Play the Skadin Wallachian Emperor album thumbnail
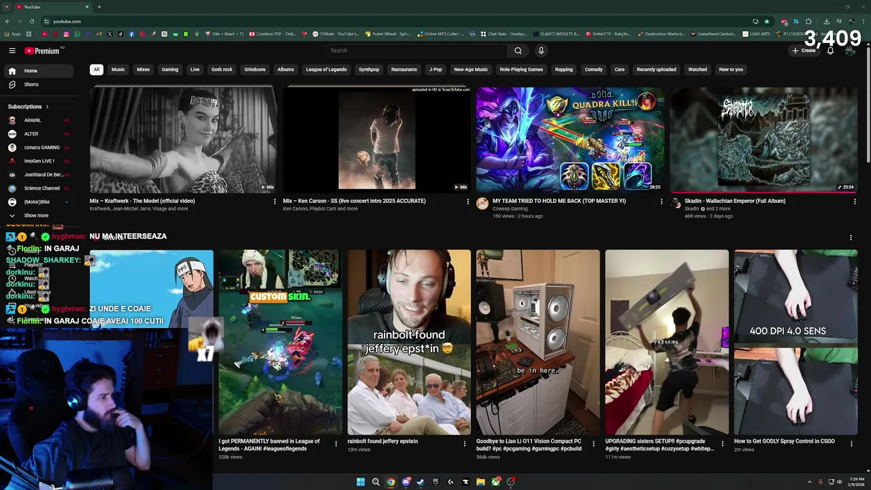This screenshot has height=490, width=871. point(763,140)
